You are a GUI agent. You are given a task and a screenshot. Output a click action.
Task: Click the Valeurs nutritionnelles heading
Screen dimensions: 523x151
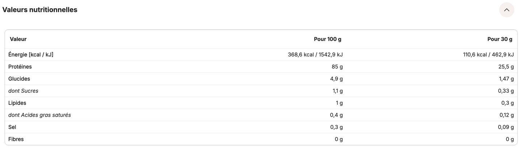(x=40, y=10)
